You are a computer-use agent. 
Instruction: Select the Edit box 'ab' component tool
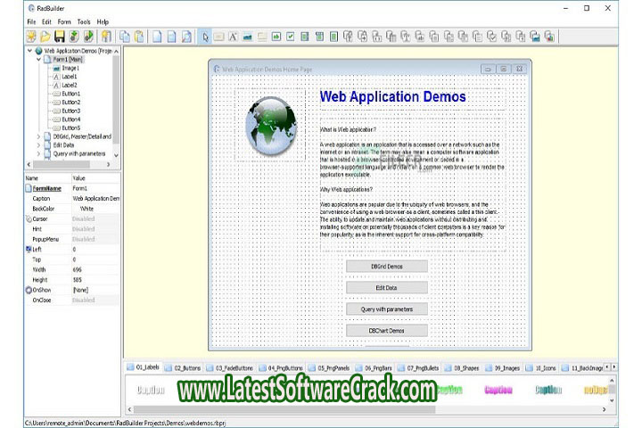(x=276, y=37)
